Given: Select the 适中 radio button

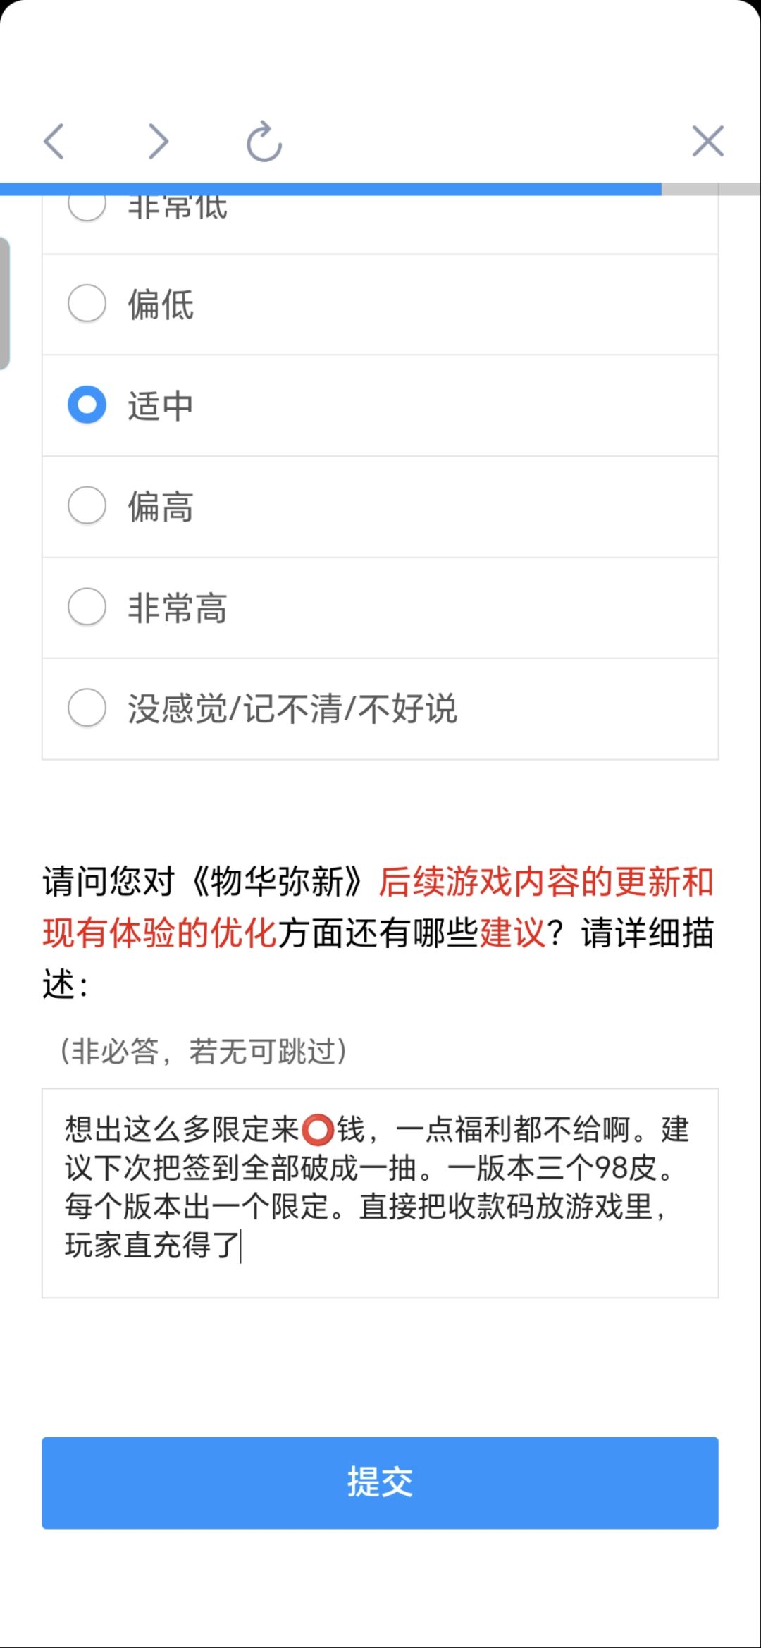Looking at the screenshot, I should (x=87, y=405).
